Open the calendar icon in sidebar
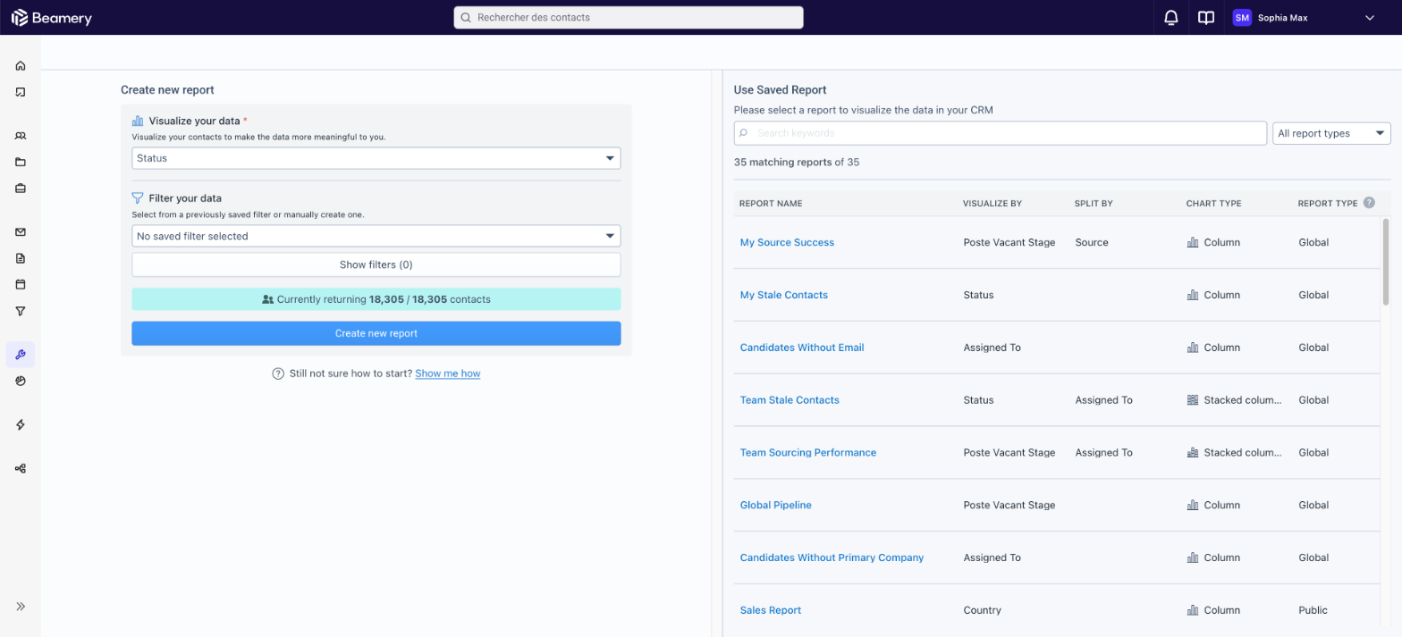The width and height of the screenshot is (1402, 637). [21, 284]
